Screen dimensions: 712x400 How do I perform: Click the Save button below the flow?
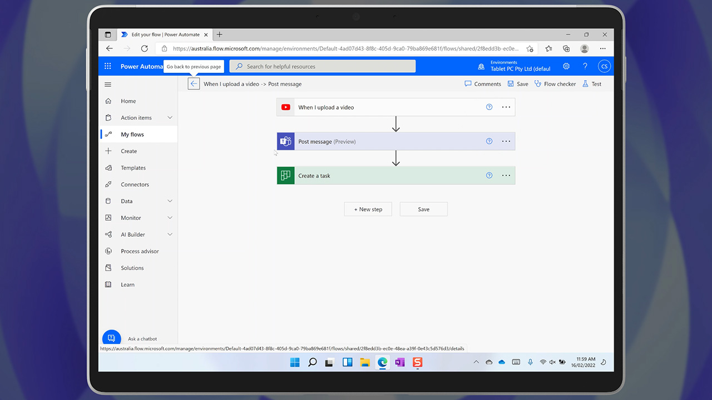pyautogui.click(x=423, y=209)
